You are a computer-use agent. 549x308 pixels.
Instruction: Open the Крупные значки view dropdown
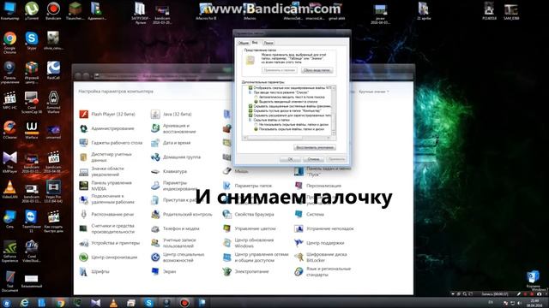[x=374, y=92]
